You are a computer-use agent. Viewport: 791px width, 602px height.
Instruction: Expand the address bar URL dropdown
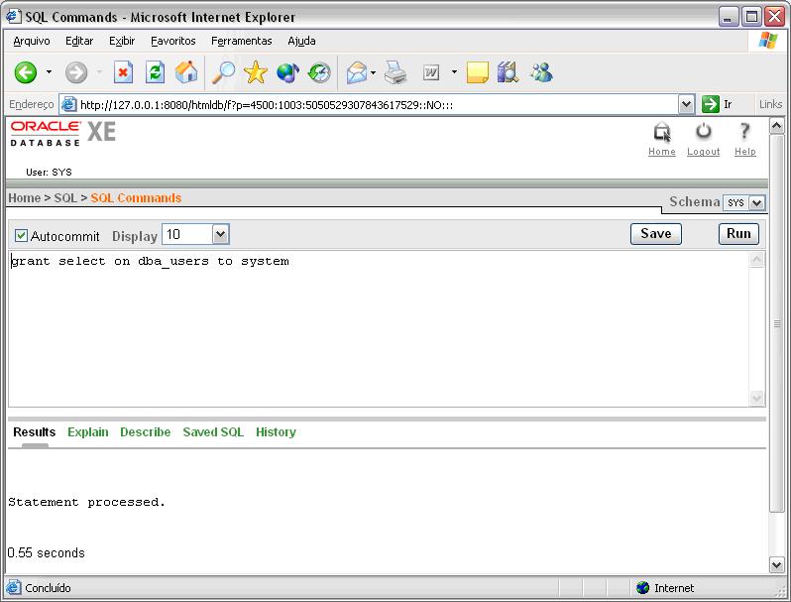point(686,104)
